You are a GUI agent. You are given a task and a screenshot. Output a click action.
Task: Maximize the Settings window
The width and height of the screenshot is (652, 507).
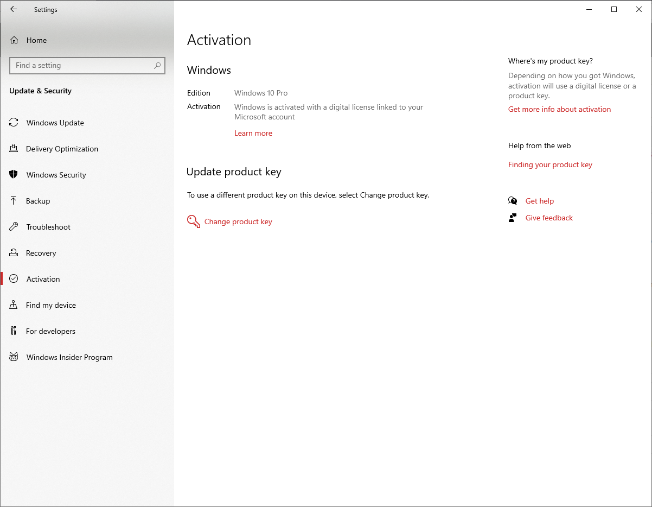point(614,9)
